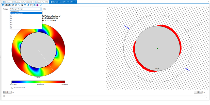Click the blue gears settings icon
210x105 pixels.
(41, 5)
